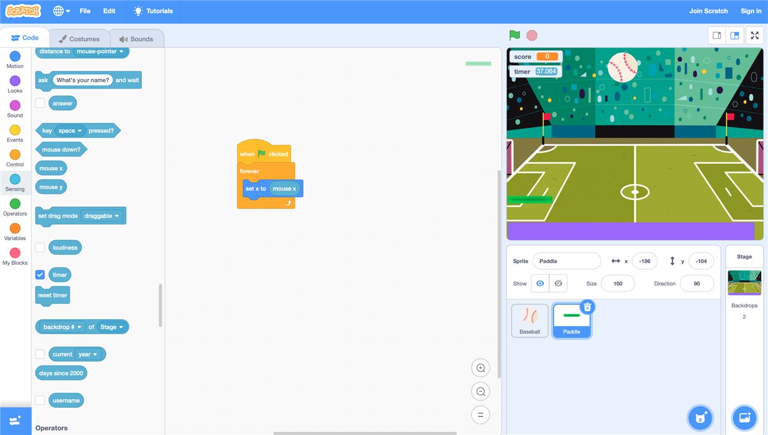Viewport: 768px width, 435px height.
Task: Enter full screen stage mode
Action: click(x=755, y=36)
